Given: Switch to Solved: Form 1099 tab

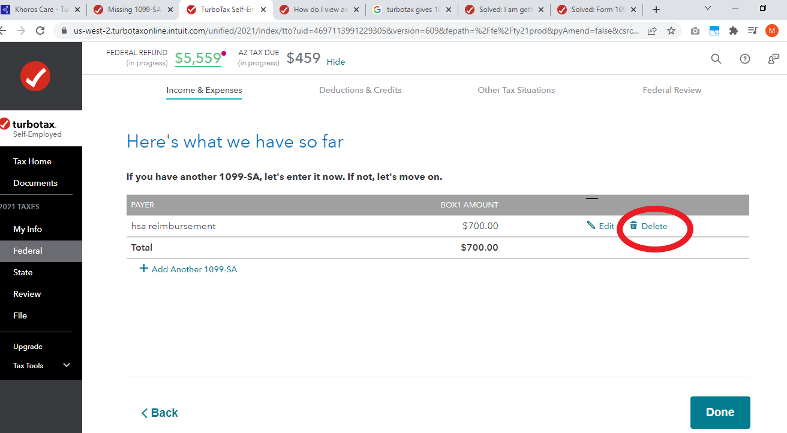Looking at the screenshot, I should coord(596,10).
